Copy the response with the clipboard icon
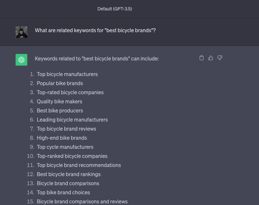The height and width of the screenshot is (205, 259). 202,58
